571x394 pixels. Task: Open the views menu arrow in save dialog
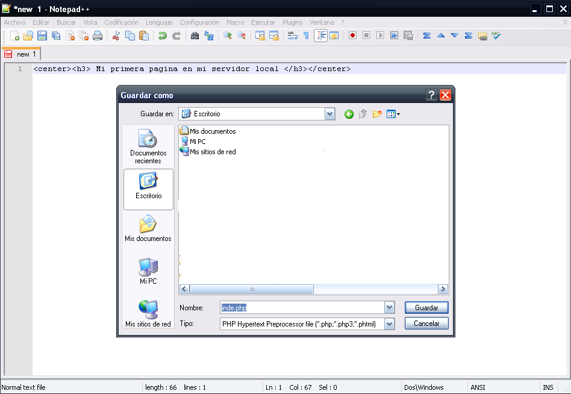pos(397,114)
